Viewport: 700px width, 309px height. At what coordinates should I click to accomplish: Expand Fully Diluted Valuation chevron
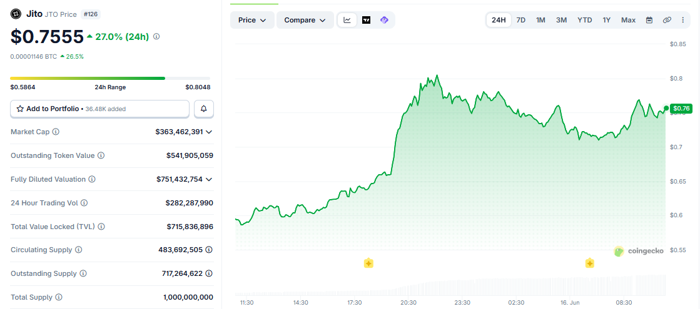pos(208,179)
